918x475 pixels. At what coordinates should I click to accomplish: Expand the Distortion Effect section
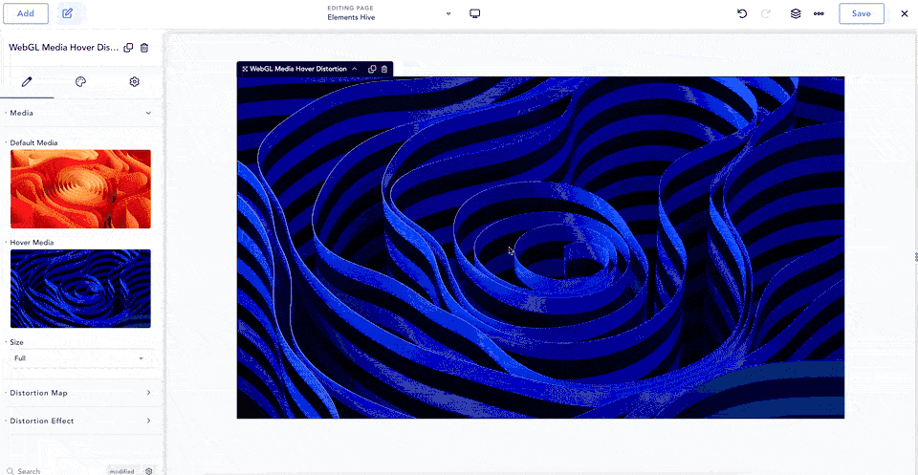click(80, 421)
